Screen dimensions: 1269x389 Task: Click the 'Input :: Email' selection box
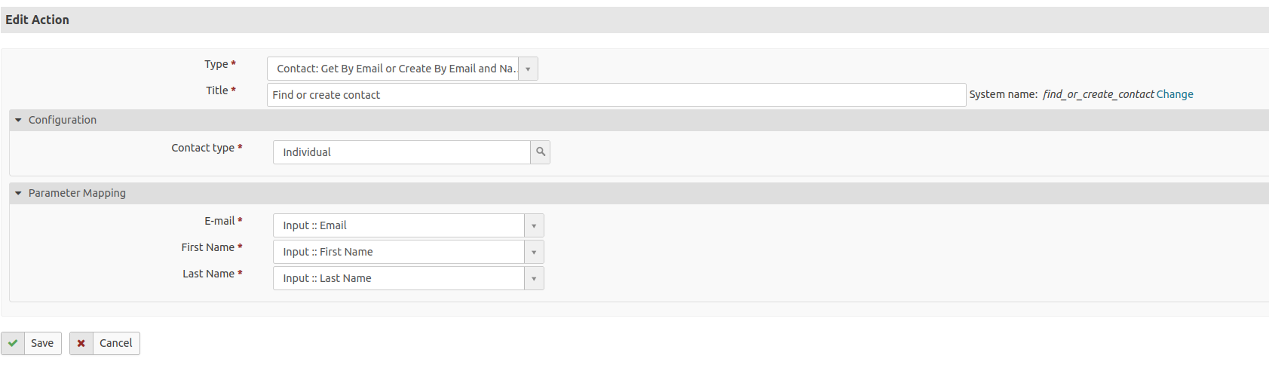[x=399, y=225]
